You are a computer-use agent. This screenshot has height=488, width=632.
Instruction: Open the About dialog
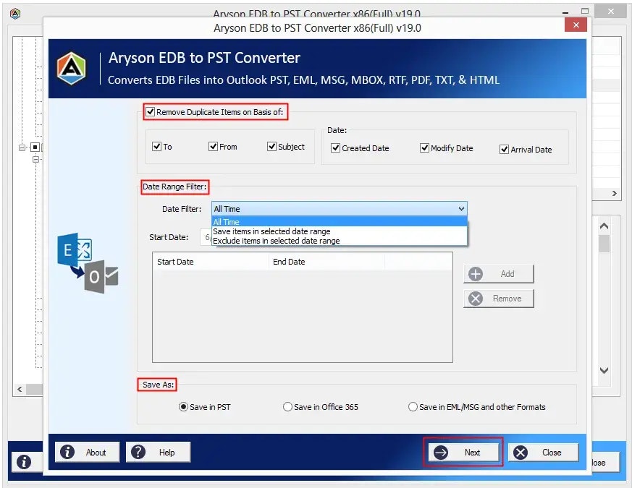[x=87, y=452]
